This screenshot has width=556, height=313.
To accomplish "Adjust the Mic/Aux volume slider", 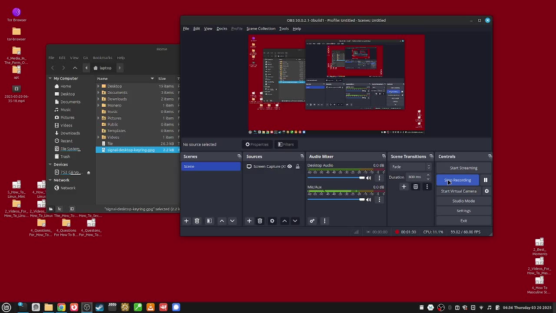I will pyautogui.click(x=336, y=200).
